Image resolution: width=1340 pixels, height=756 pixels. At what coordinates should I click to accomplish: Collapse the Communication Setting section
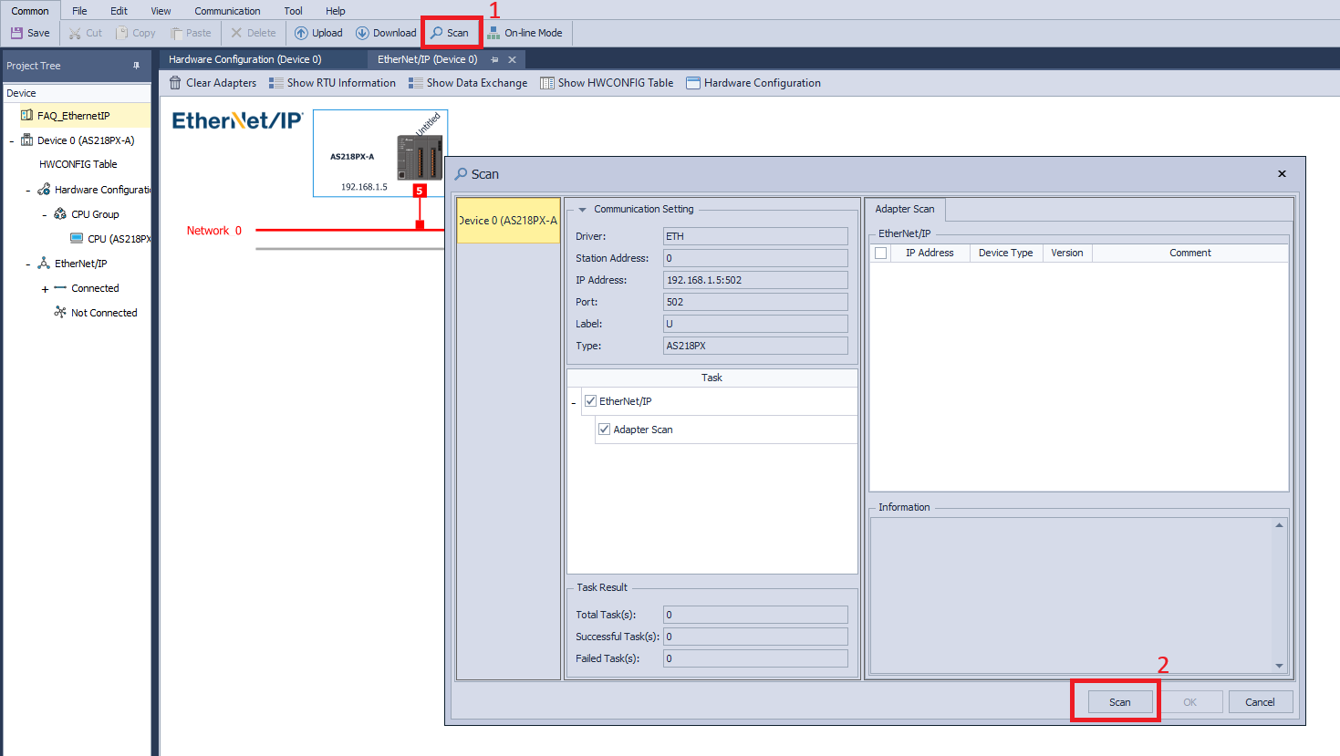pos(582,210)
